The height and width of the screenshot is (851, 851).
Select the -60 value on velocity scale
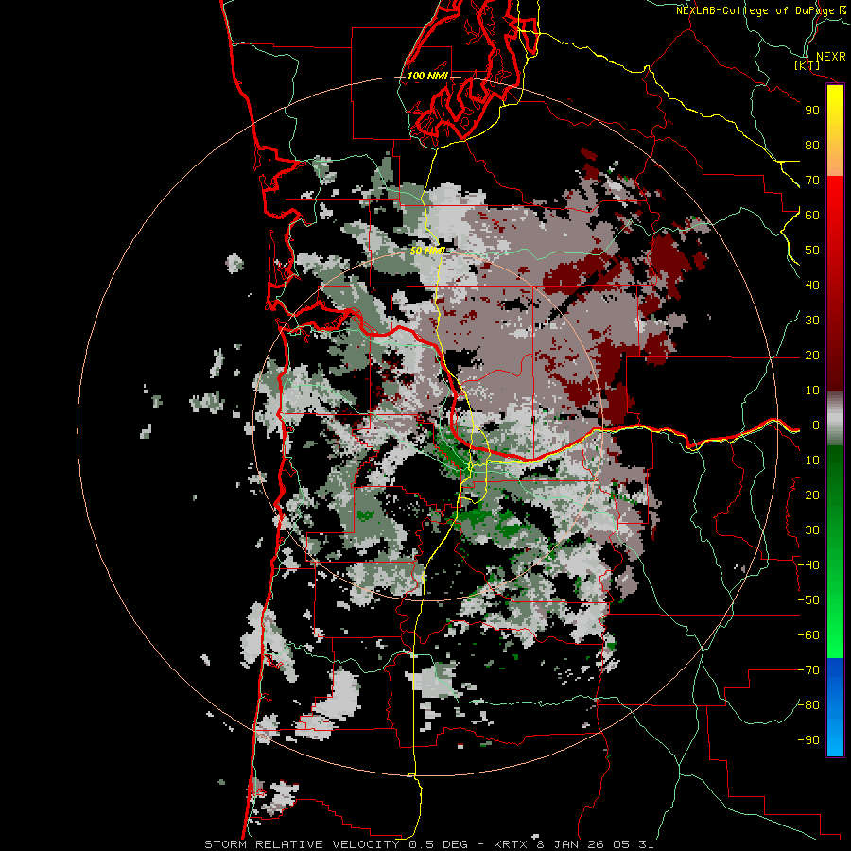(x=808, y=635)
